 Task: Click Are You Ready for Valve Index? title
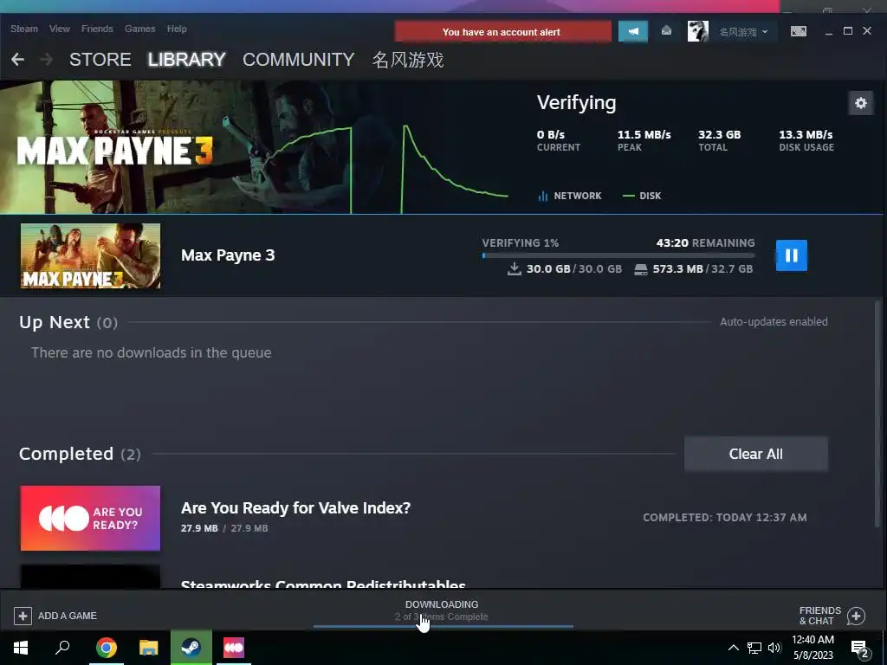[296, 507]
